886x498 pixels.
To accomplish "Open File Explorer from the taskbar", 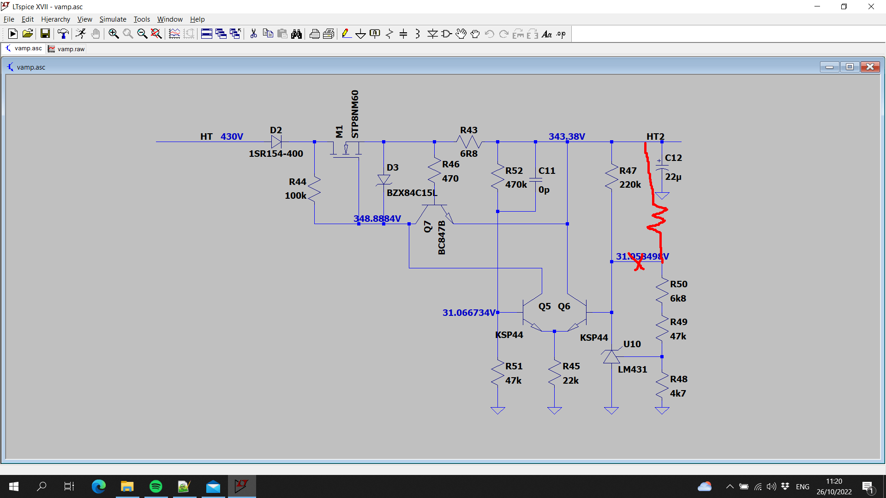I will coord(127,486).
